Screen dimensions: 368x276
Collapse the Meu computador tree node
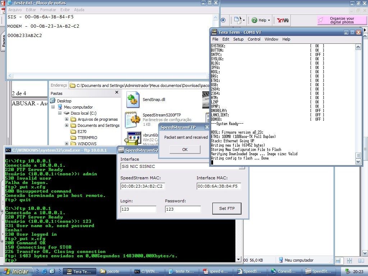pos(53,107)
